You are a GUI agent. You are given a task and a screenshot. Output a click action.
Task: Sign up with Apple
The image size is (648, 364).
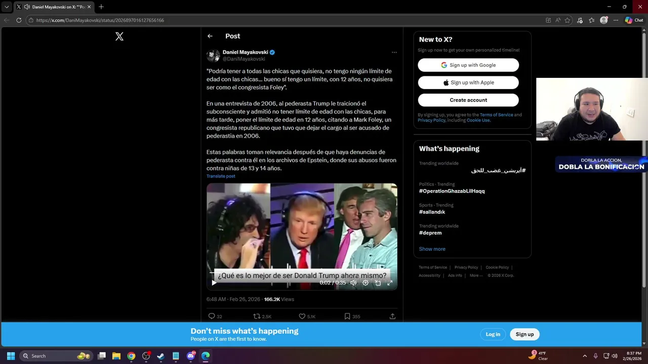[x=468, y=82]
